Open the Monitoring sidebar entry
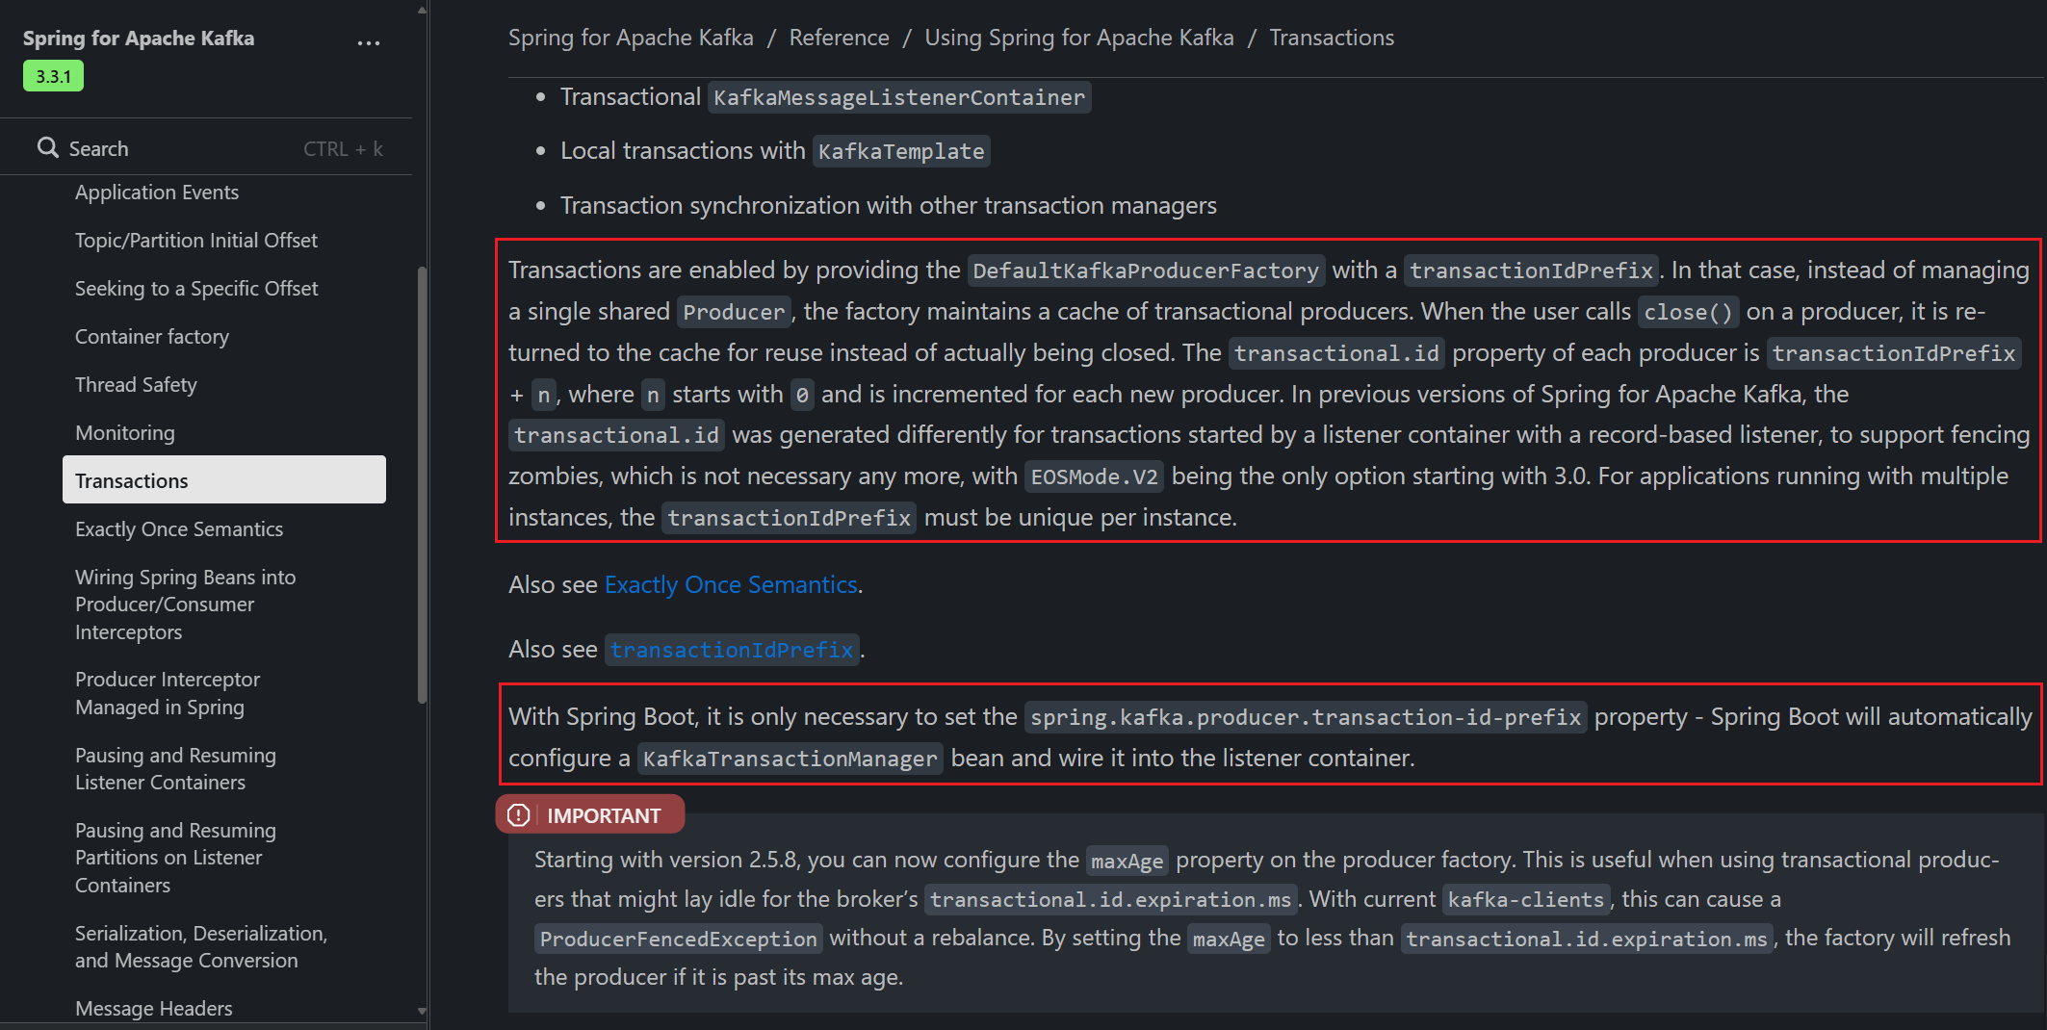 click(x=125, y=432)
